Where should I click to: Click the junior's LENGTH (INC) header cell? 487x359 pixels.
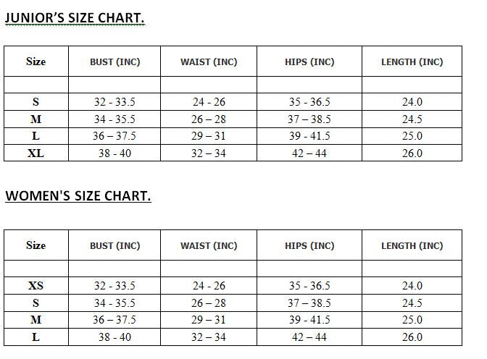pos(412,62)
